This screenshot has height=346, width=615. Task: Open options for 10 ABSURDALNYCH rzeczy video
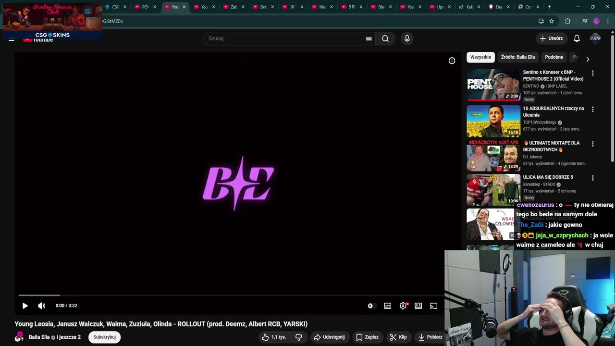click(x=592, y=110)
